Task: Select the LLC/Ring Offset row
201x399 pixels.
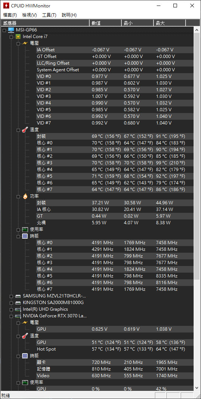Action: 115,63
